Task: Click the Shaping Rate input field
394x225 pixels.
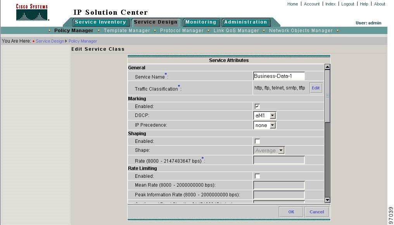Action: [279, 160]
